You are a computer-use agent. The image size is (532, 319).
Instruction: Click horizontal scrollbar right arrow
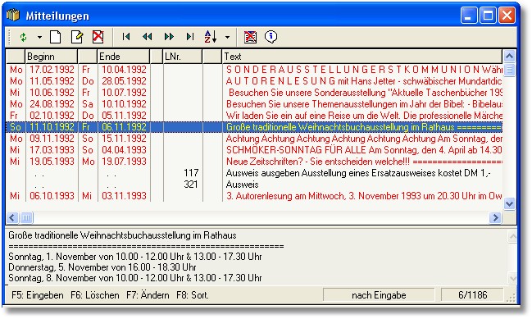pos(495,217)
